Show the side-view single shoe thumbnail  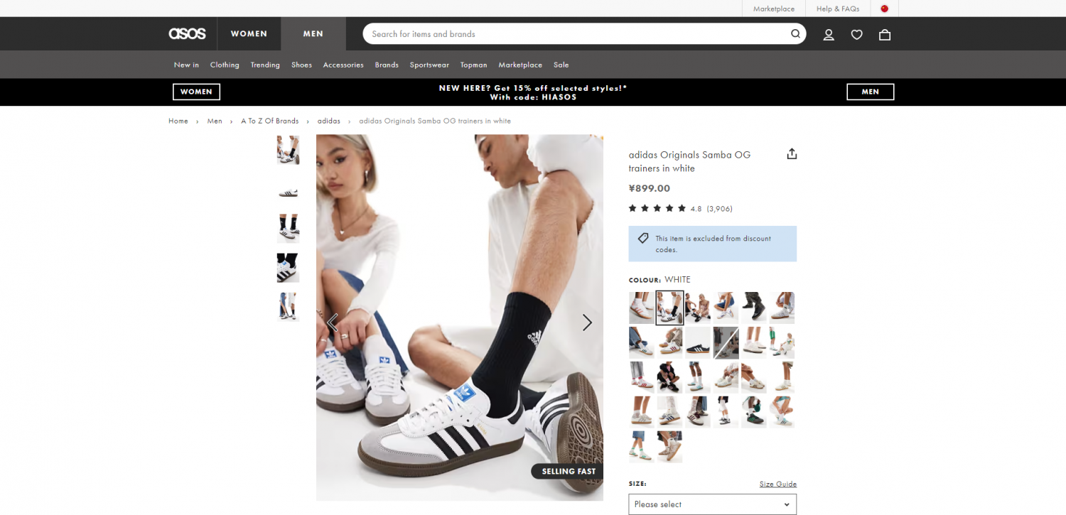click(288, 189)
